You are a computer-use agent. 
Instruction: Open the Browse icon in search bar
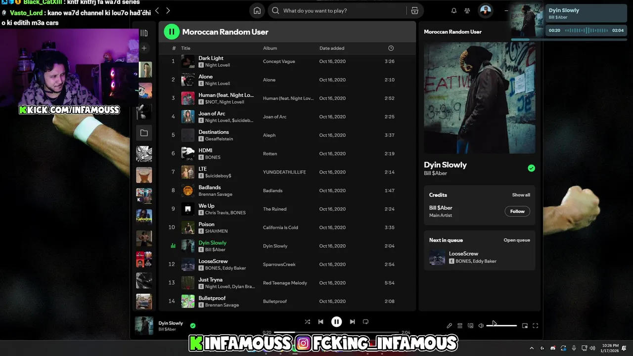(x=414, y=10)
